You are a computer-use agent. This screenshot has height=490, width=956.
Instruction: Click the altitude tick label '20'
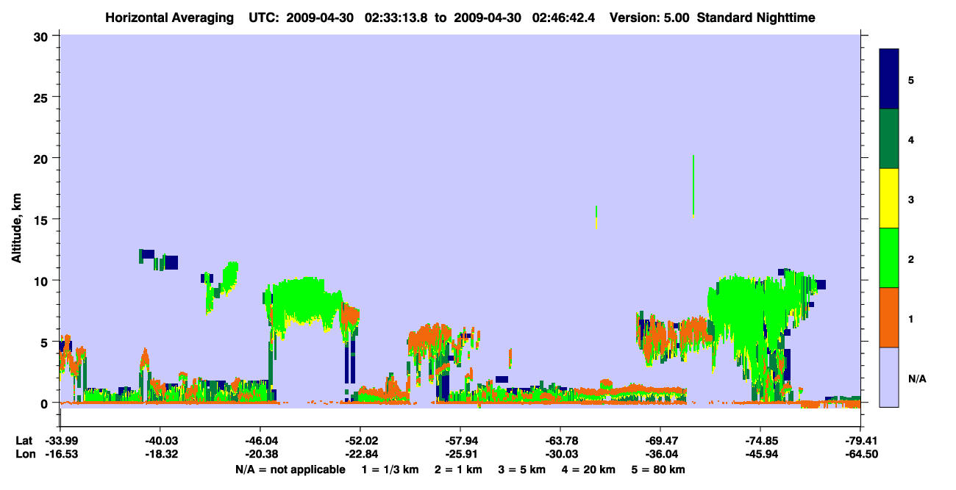43,159
